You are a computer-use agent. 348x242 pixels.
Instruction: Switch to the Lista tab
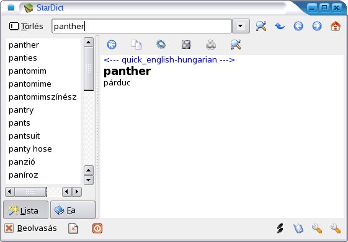coord(26,210)
